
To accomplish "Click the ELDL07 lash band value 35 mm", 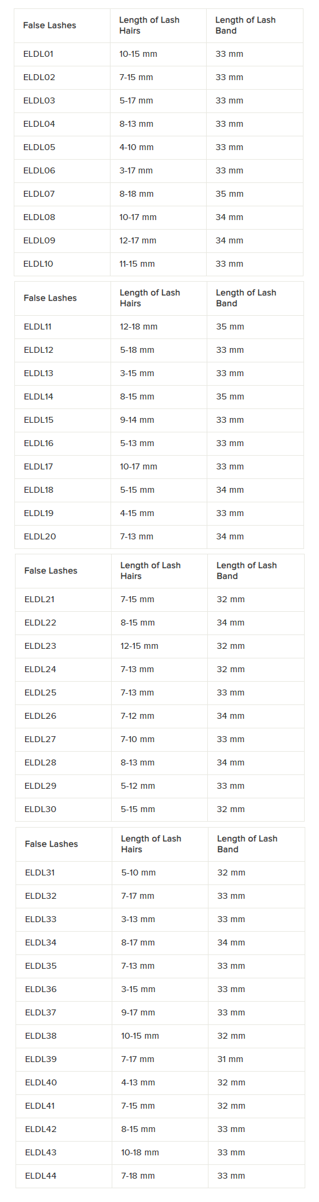I will coord(229,194).
